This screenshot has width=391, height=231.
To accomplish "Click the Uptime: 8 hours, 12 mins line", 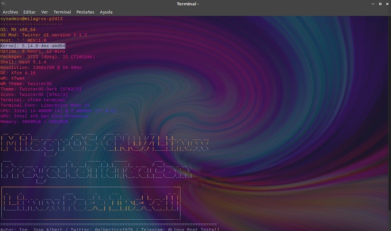I will (33, 51).
